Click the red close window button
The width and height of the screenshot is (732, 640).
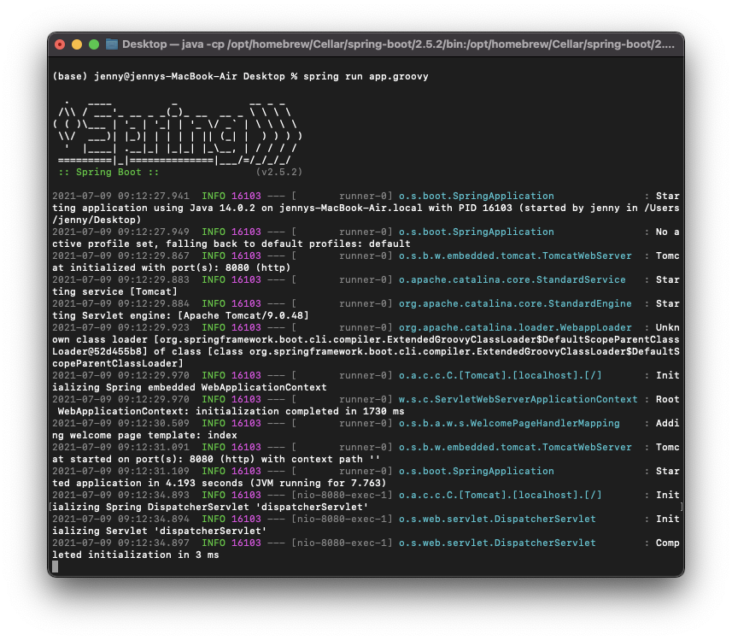pos(60,44)
